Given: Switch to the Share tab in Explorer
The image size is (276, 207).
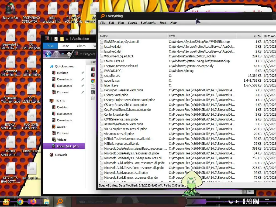Looking at the screenshot, I should [x=81, y=46].
